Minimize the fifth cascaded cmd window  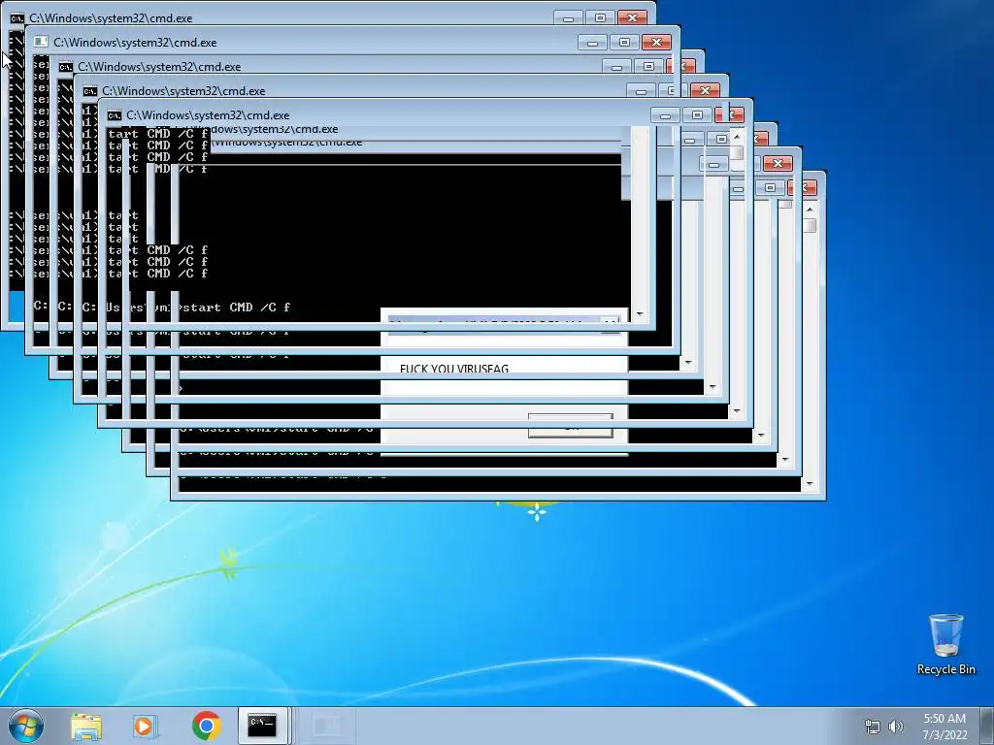[665, 115]
